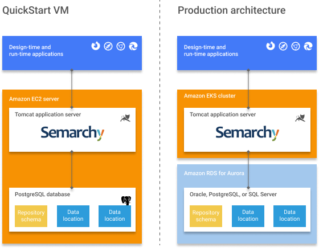Click the Chrome icon in Production architecture box
Viewport: 319px width, 251px height.
(296, 46)
